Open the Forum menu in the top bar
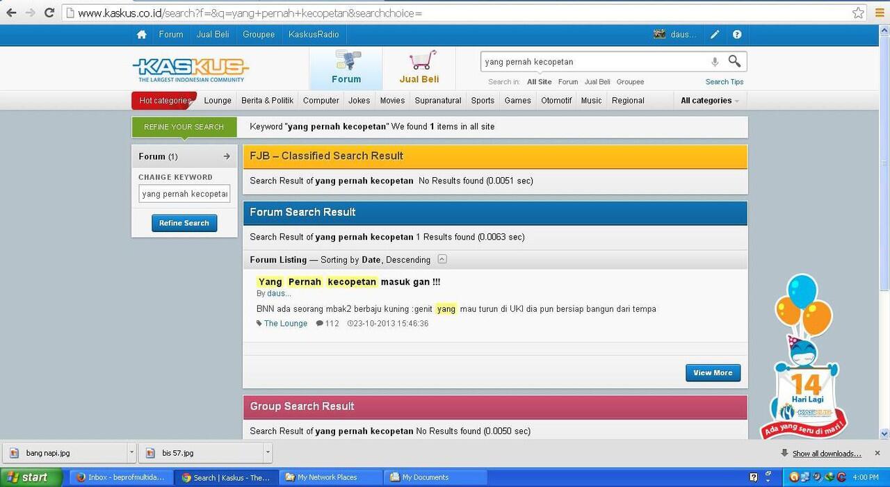This screenshot has height=487, width=890. pos(171,35)
